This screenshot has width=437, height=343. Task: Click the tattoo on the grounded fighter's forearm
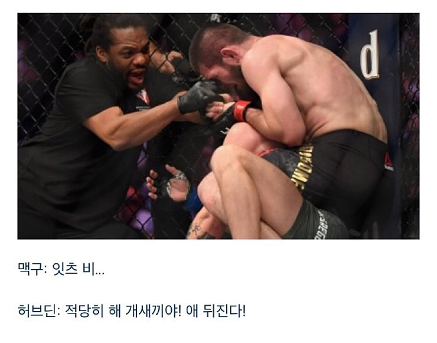[196, 229]
